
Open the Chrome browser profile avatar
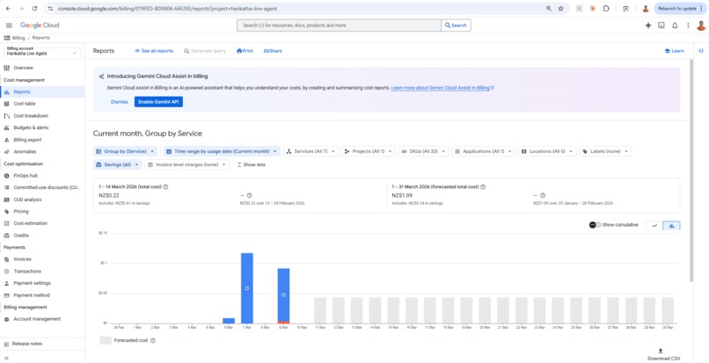pos(646,8)
